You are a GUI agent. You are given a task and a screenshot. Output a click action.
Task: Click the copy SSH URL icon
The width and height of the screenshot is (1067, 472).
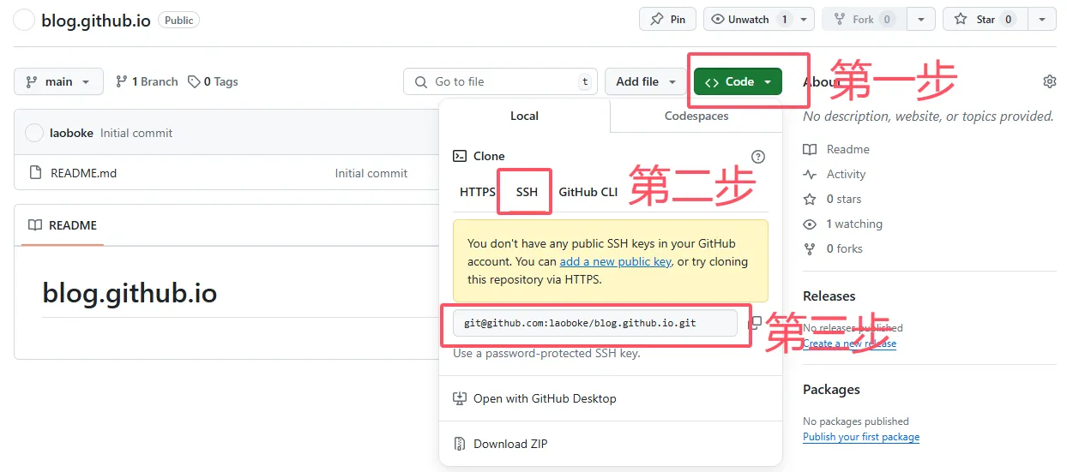[x=755, y=323]
